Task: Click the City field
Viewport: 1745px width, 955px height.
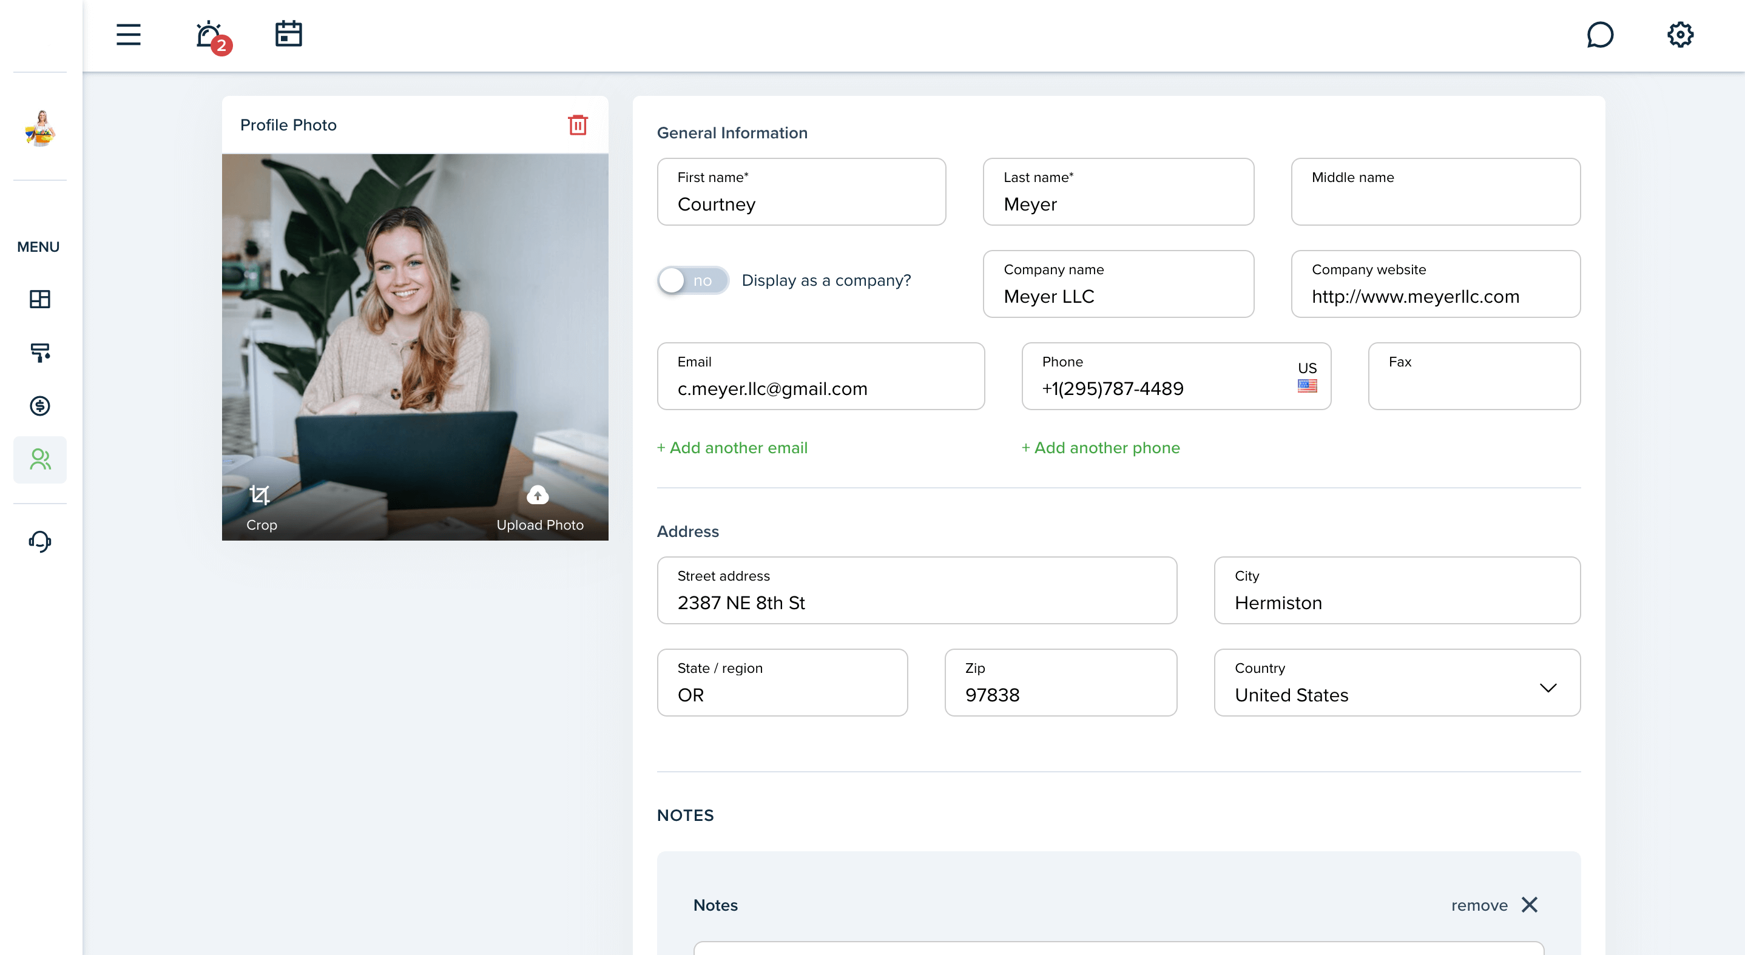Action: click(x=1397, y=590)
